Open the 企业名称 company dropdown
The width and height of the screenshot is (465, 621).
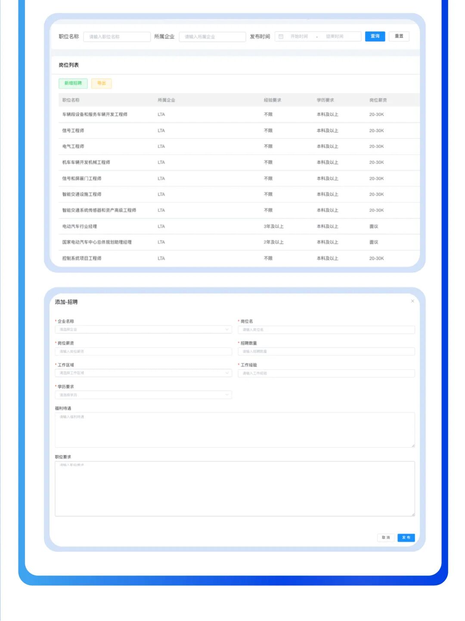pyautogui.click(x=143, y=329)
